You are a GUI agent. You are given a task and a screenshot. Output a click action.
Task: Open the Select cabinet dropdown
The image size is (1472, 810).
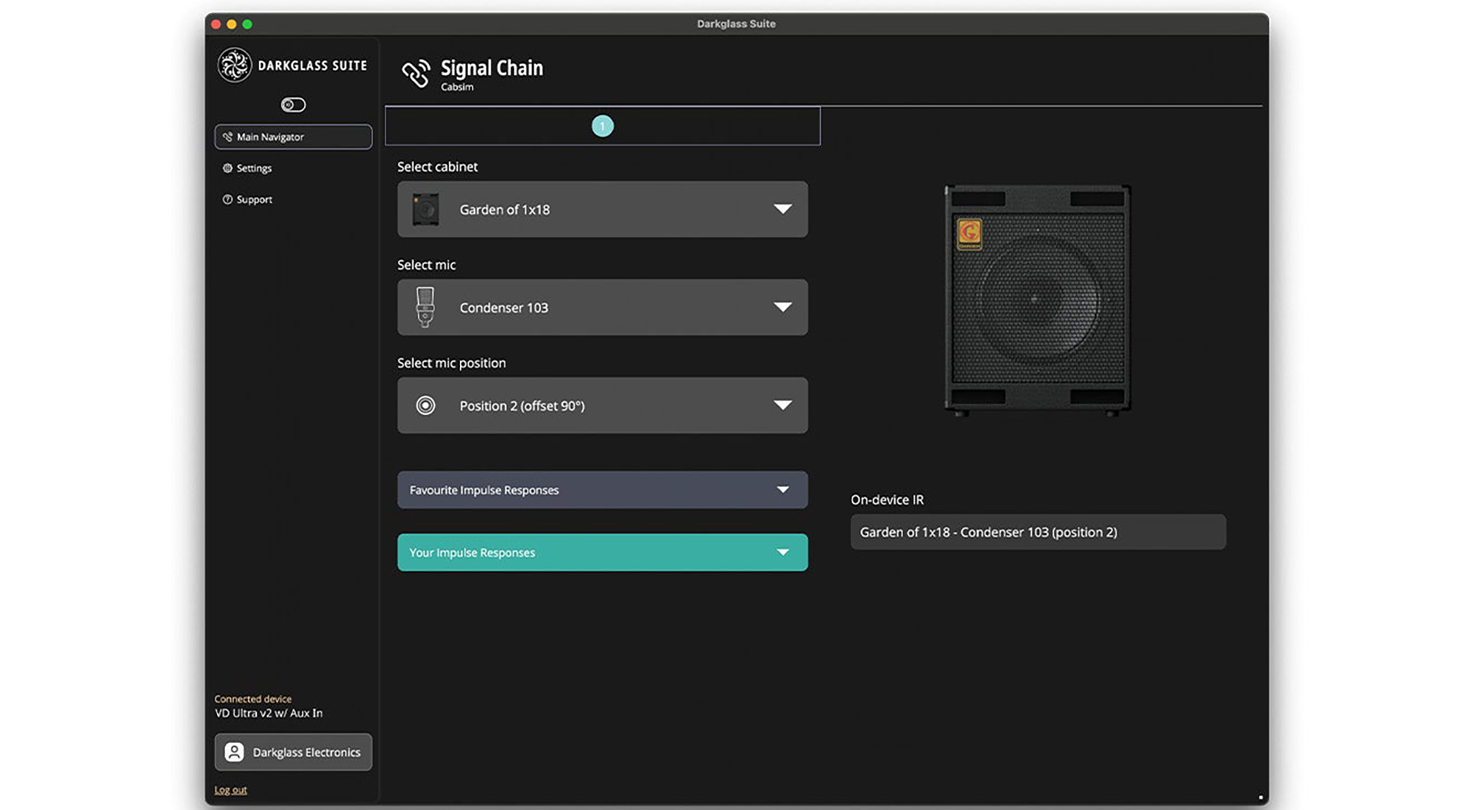[x=603, y=210]
